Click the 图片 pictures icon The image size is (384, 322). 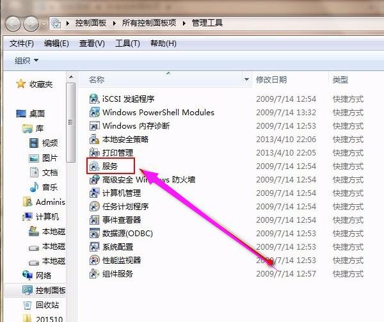(34, 158)
